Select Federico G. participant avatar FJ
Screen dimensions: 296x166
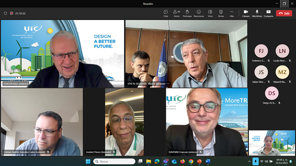click(261, 51)
